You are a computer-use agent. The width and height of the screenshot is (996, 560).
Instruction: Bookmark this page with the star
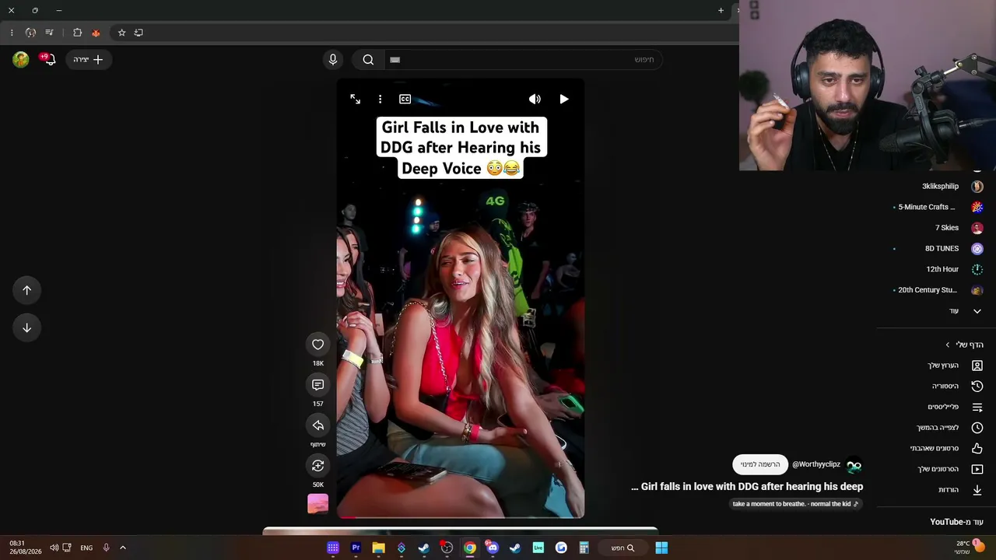click(x=121, y=33)
